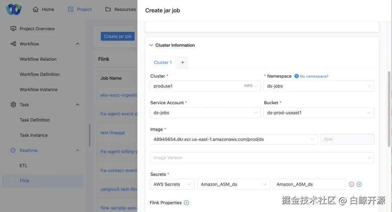This screenshot has width=392, height=212.
Task: Open the Namespace dropdown showing ds-jobs
Action: tap(319, 86)
